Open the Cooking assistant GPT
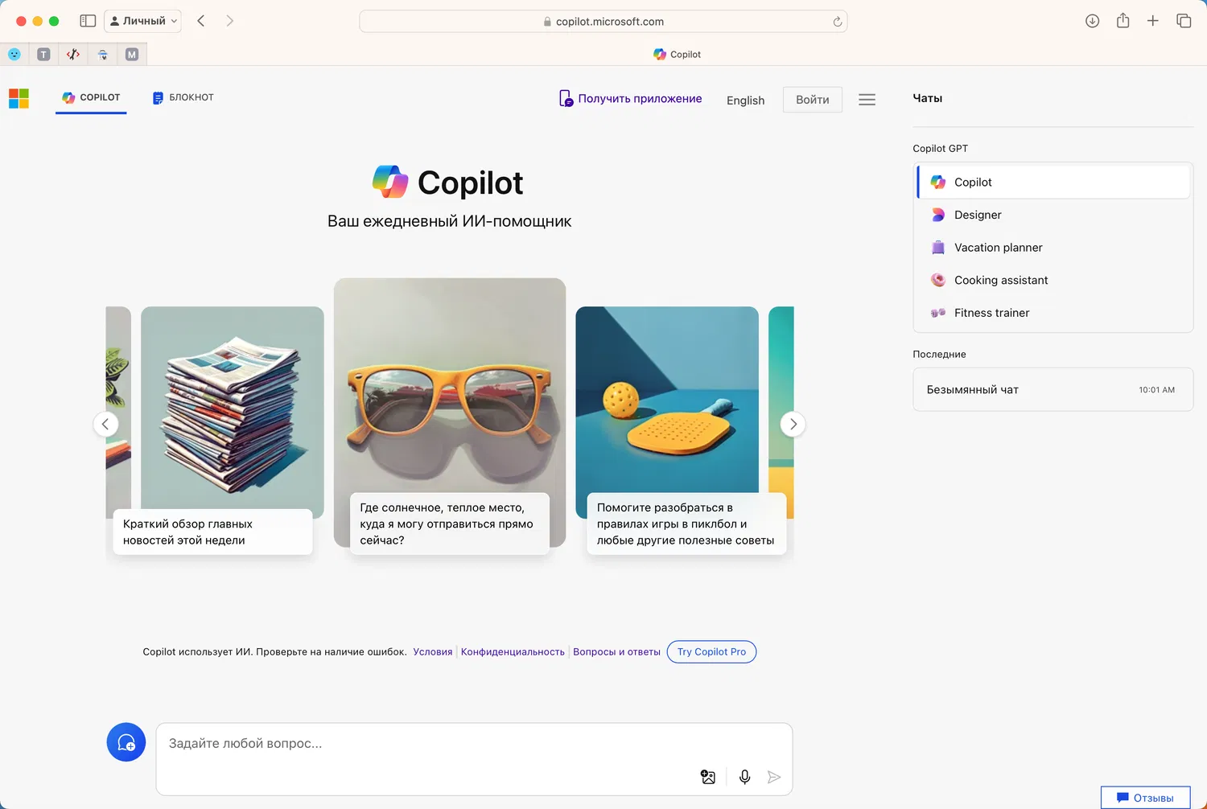This screenshot has width=1207, height=809. point(1053,280)
